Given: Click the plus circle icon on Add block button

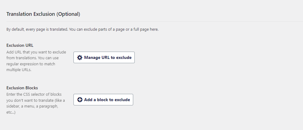Looking at the screenshot, I should point(80,100).
